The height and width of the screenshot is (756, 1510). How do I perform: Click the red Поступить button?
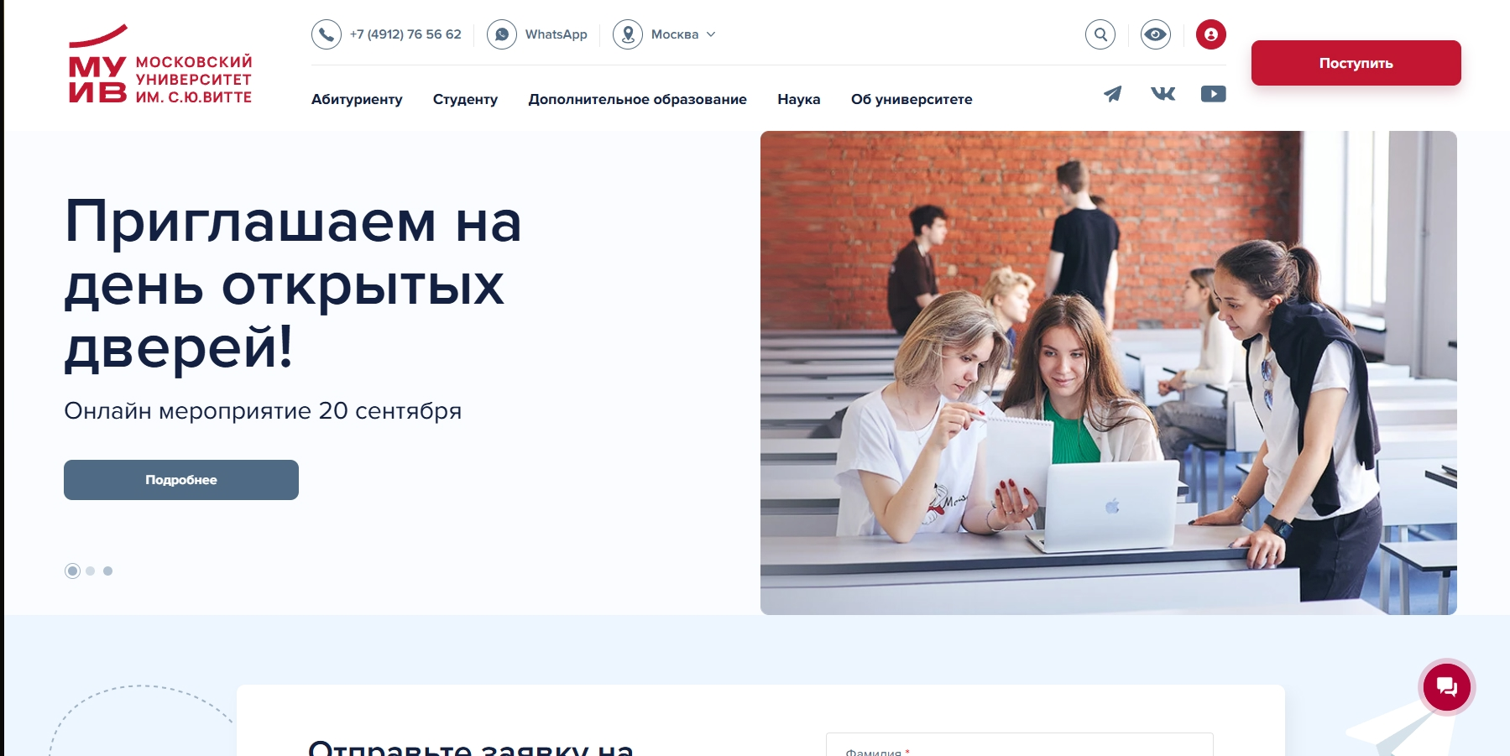pos(1356,63)
